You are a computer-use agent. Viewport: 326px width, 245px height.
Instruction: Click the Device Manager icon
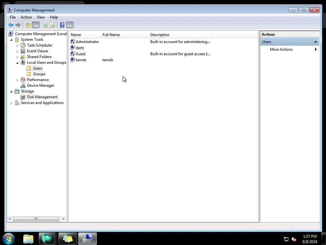[23, 85]
